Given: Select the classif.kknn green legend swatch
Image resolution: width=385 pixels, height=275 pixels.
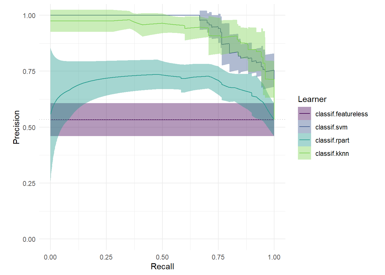Looking at the screenshot, I should (304, 153).
